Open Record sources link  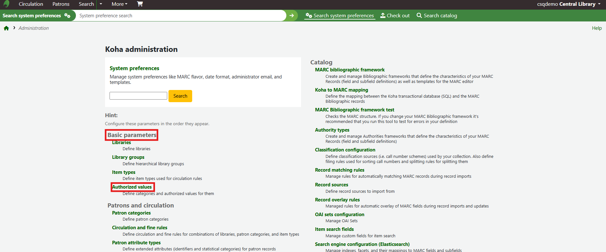point(332,185)
